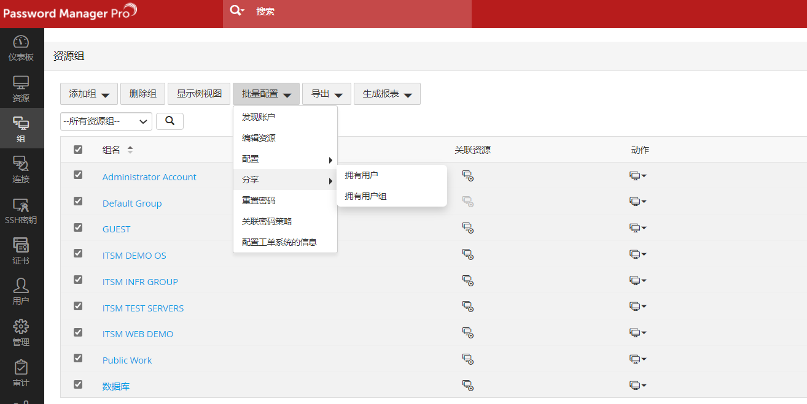Choose 编辑资源 from the menu
The width and height of the screenshot is (807, 404).
coord(285,138)
